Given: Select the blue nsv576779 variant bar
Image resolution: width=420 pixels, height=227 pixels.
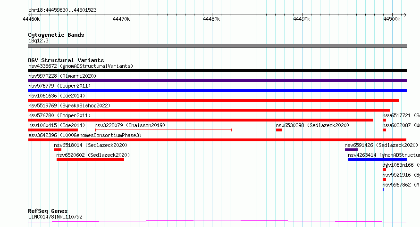Looking at the screenshot, I should pos(217,90).
